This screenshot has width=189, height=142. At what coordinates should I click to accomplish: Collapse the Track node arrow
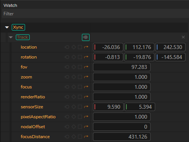click(x=11, y=37)
